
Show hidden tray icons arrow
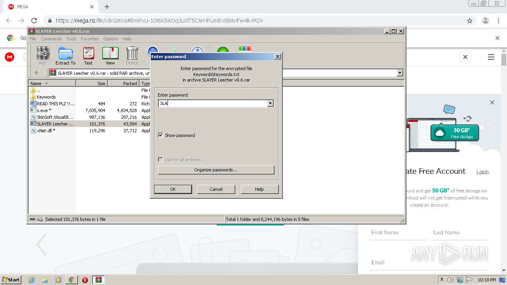tap(442, 280)
